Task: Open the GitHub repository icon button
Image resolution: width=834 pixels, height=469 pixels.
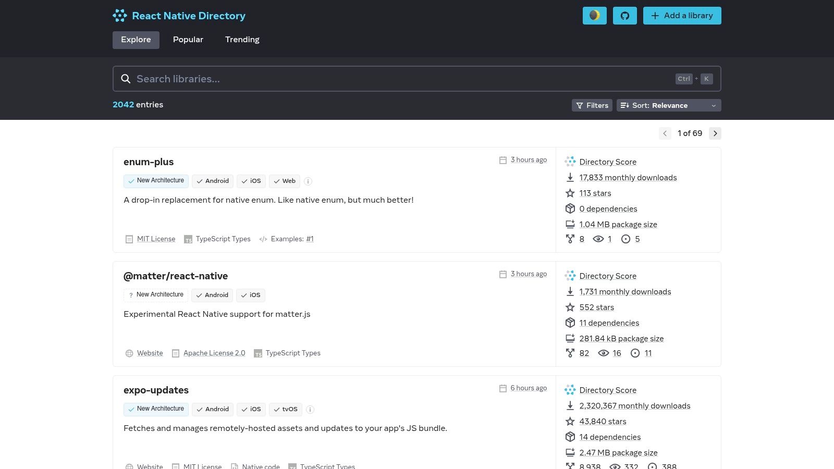Action: (x=624, y=16)
